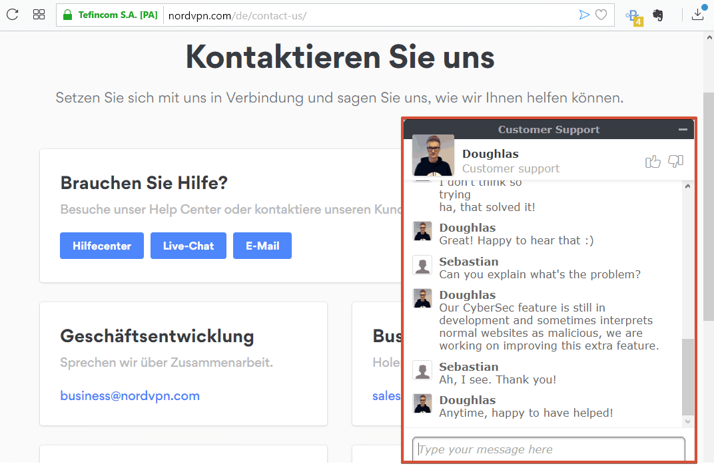Viewport: 714px width, 466px height.
Task: Open the extension icon with badge 4
Action: click(634, 17)
